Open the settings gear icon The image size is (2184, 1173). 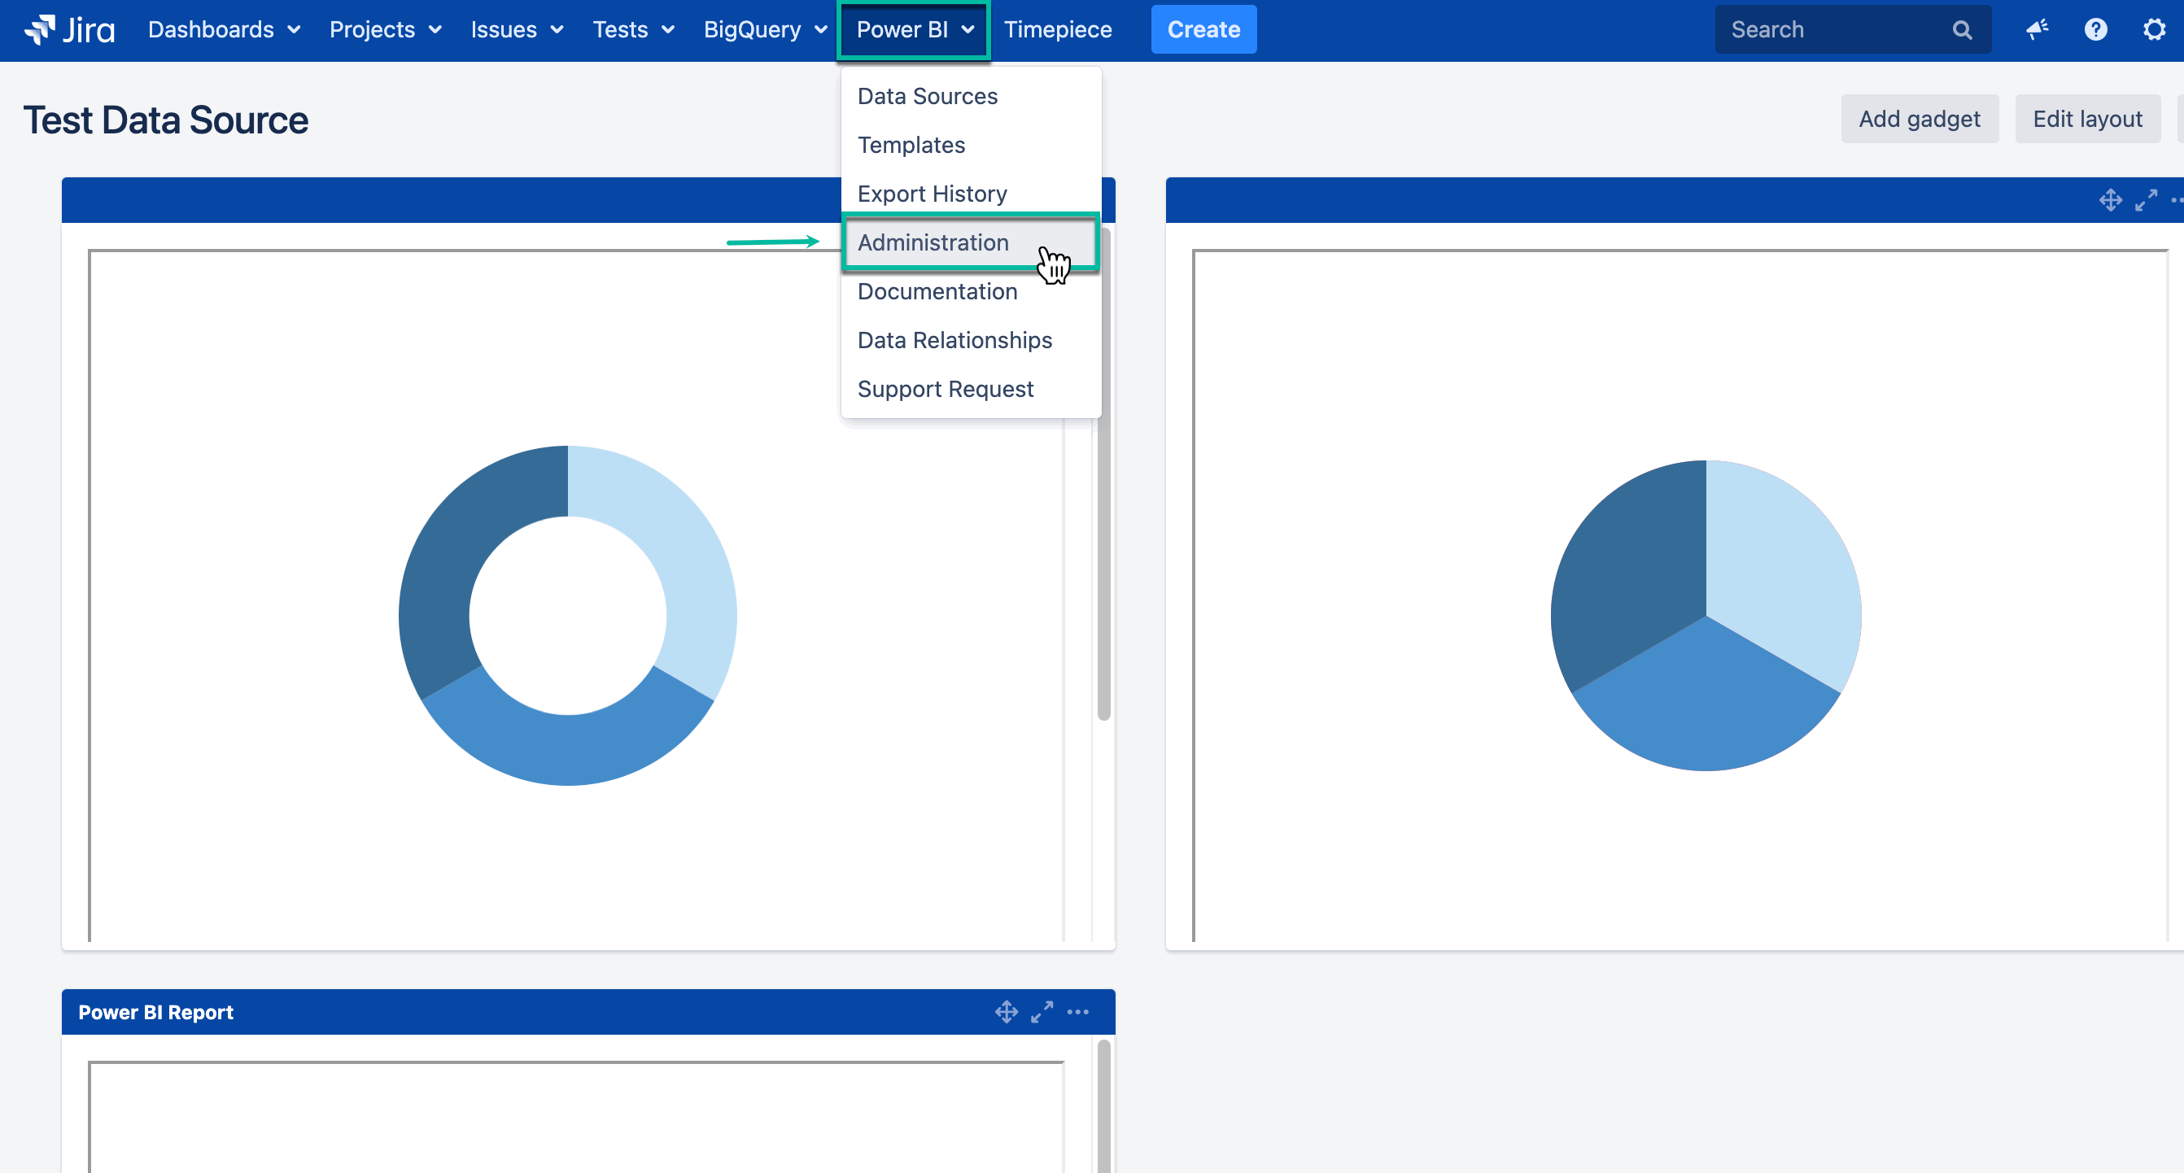(2155, 29)
